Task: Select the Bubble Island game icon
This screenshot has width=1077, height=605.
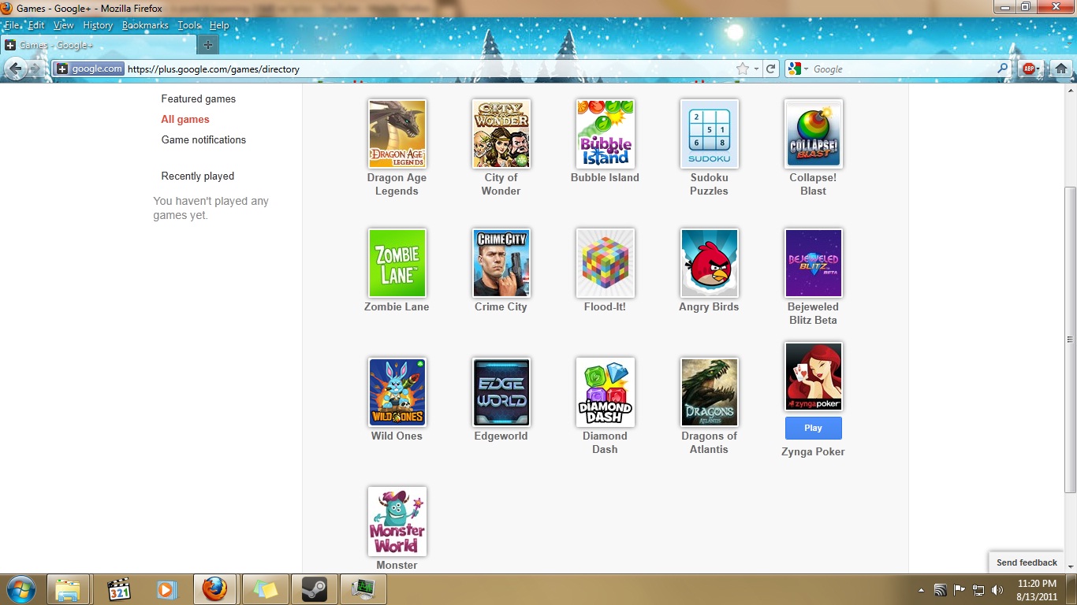Action: [x=606, y=134]
